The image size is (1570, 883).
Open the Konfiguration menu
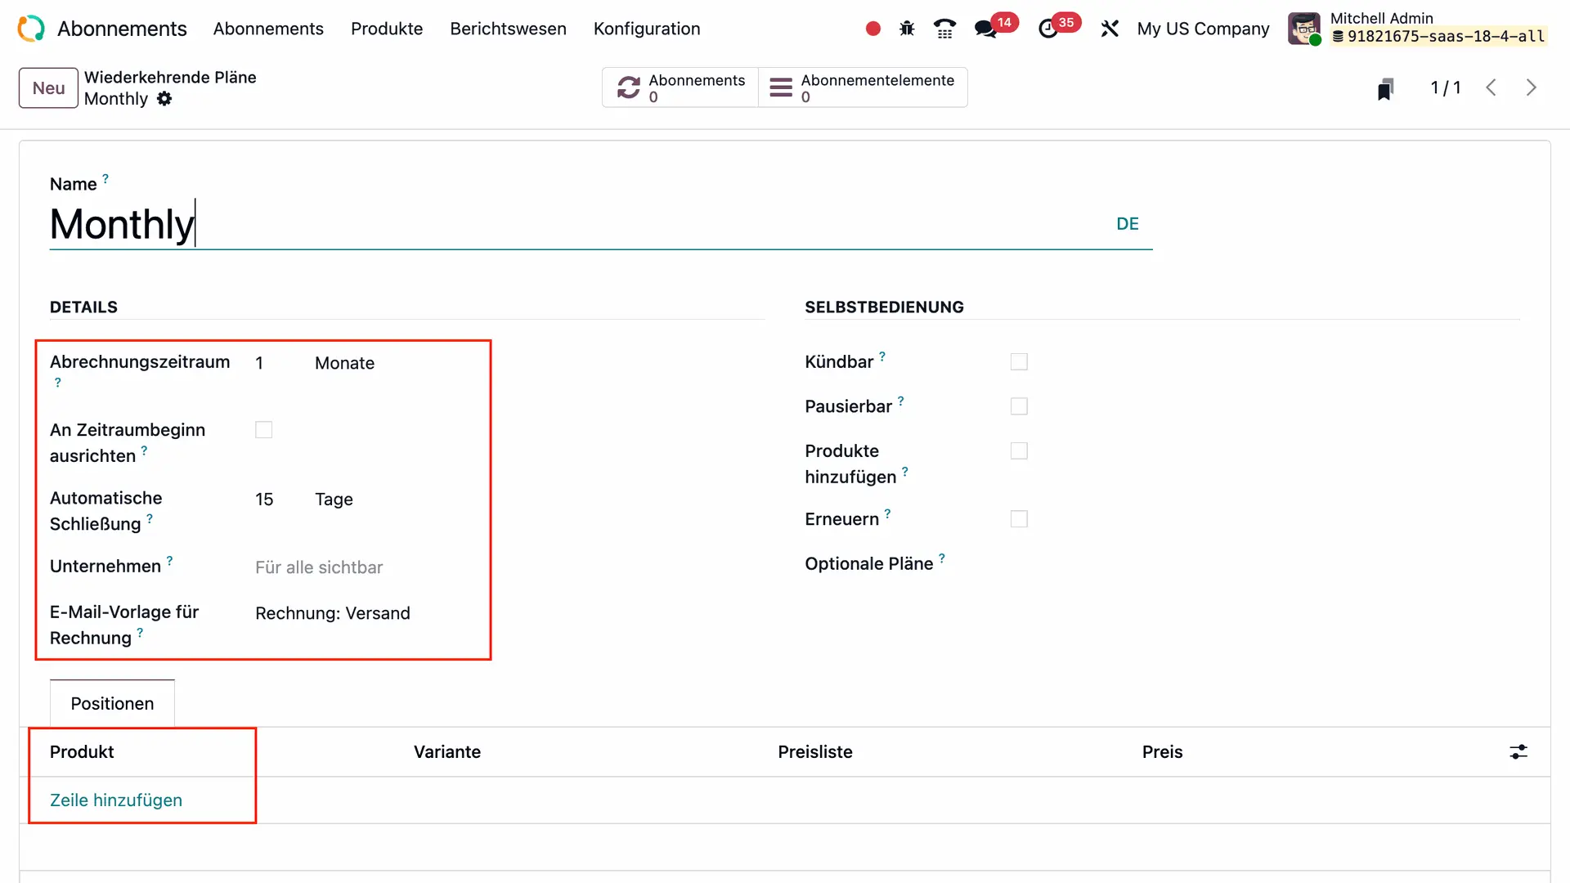point(646,29)
